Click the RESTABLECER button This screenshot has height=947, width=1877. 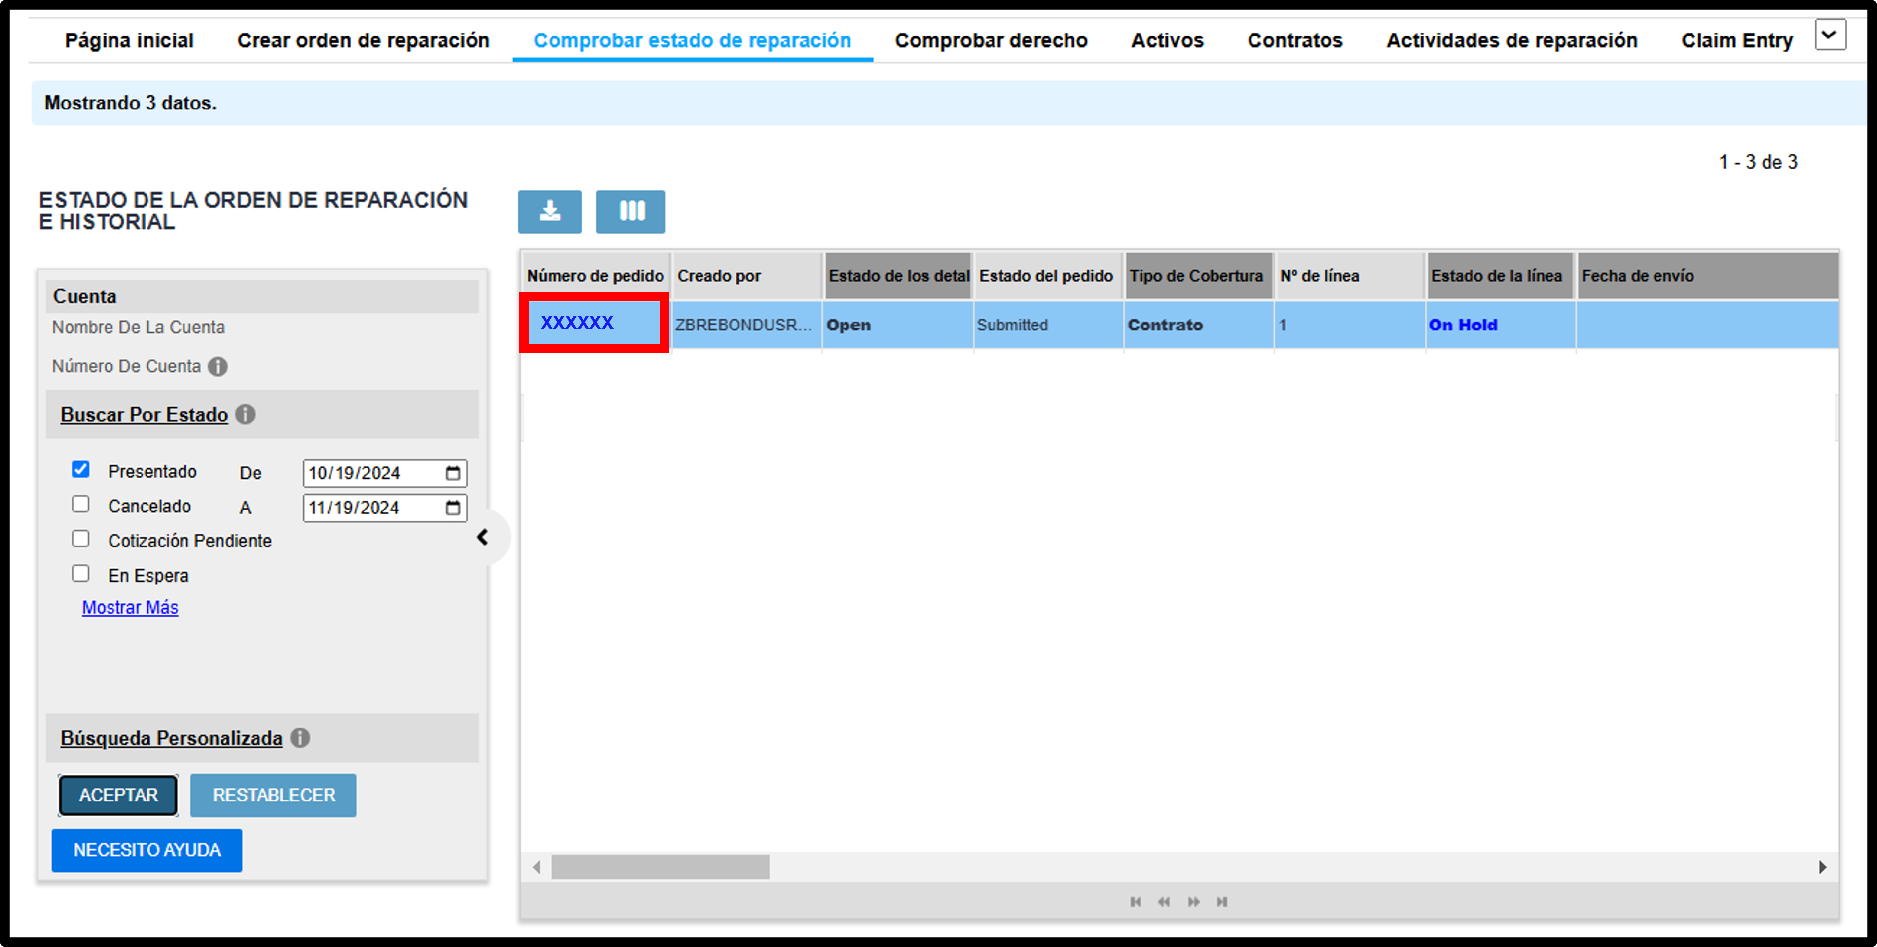(x=273, y=795)
